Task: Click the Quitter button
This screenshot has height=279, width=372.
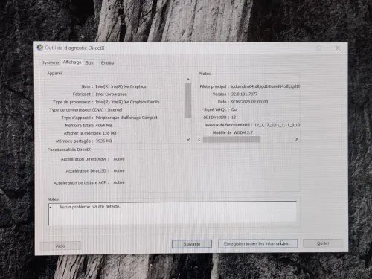Action: pyautogui.click(x=323, y=243)
